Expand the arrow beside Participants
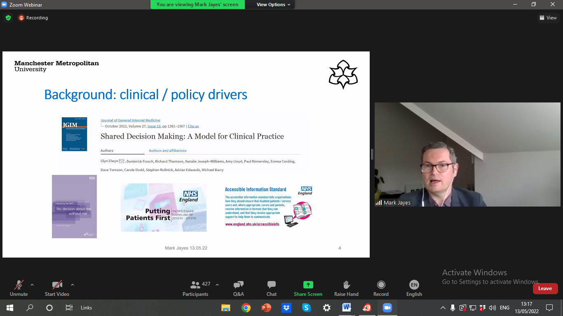563x316 pixels. 217,285
